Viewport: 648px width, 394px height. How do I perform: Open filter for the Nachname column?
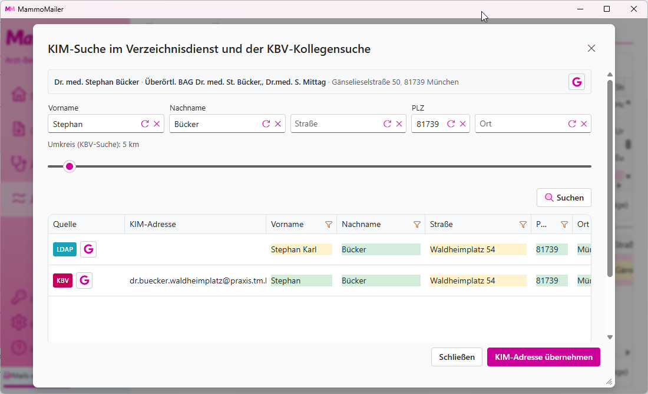417,225
